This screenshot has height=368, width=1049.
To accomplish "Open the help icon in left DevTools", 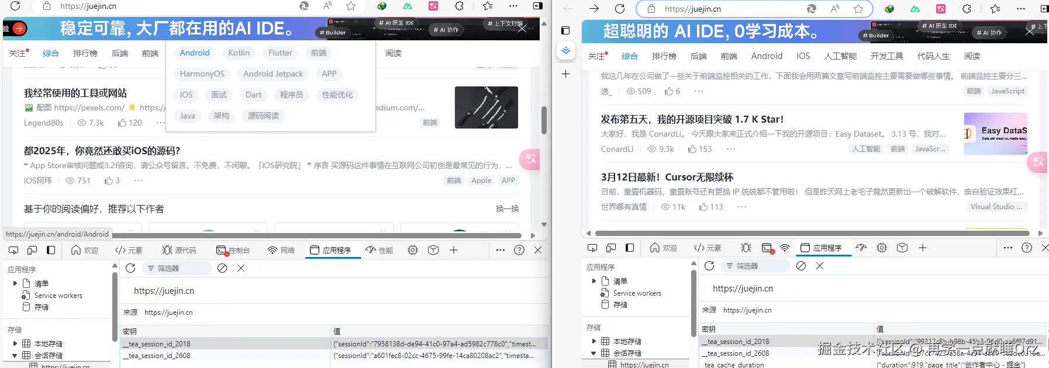I will point(519,250).
